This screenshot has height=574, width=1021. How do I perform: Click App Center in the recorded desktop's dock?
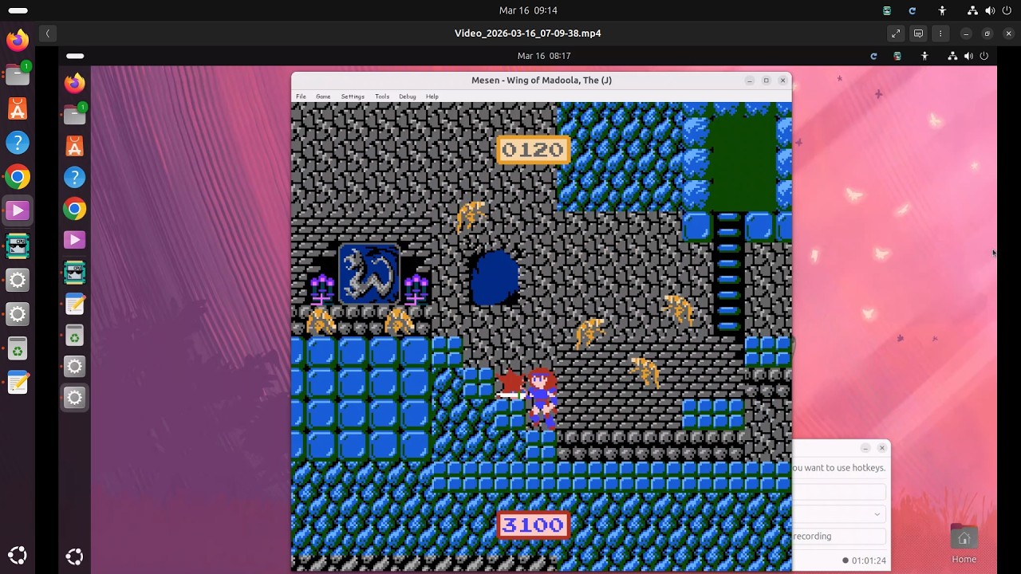(x=74, y=147)
